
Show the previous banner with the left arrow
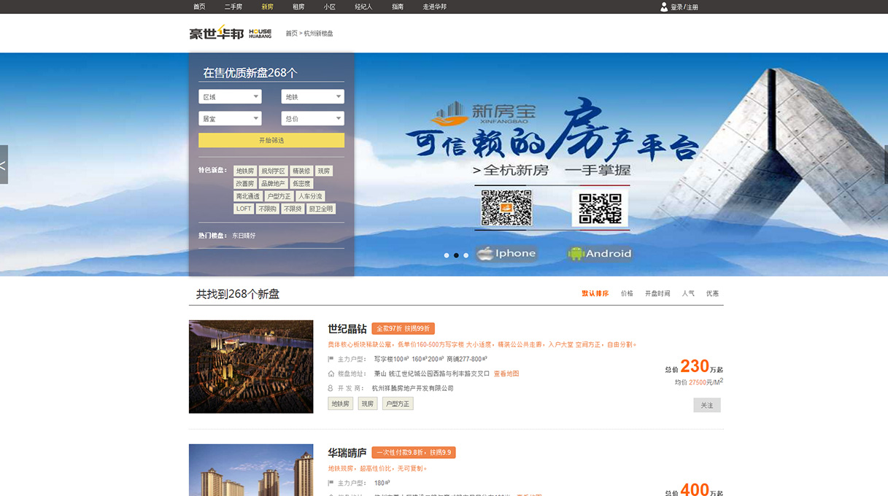[x=4, y=165]
